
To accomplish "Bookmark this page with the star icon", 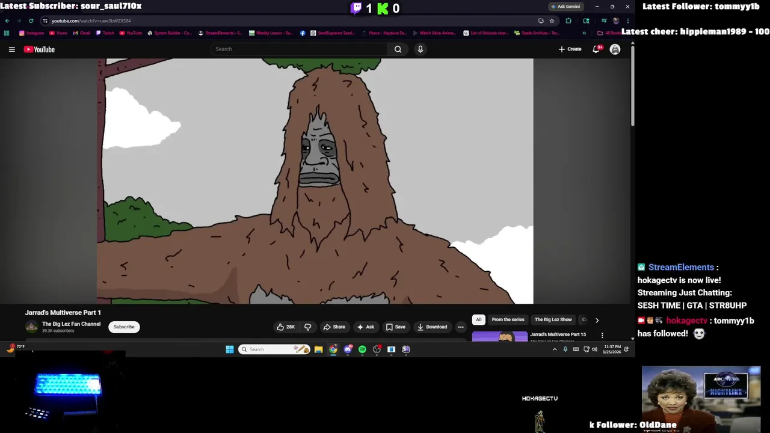I will point(552,20).
